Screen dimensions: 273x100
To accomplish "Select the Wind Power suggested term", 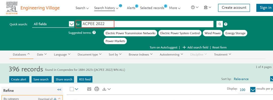I will 212,33.
